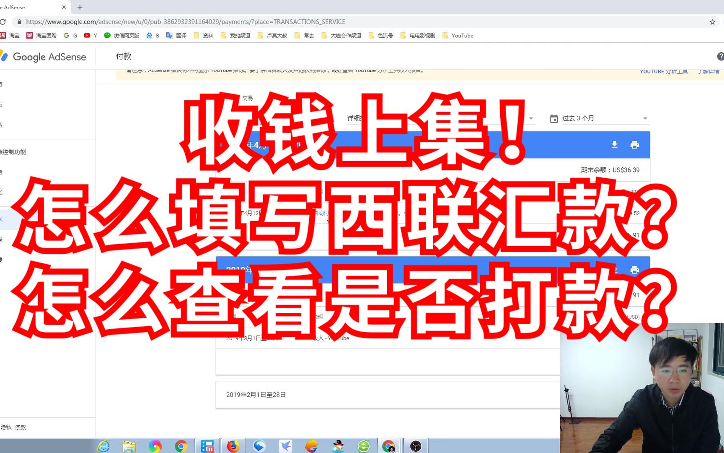Open the Google G bookmark
Image resolution: width=724 pixels, height=453 pixels.
70,36
